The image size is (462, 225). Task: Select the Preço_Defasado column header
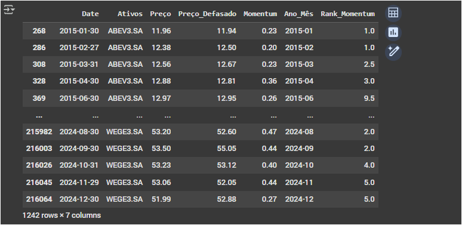click(207, 14)
